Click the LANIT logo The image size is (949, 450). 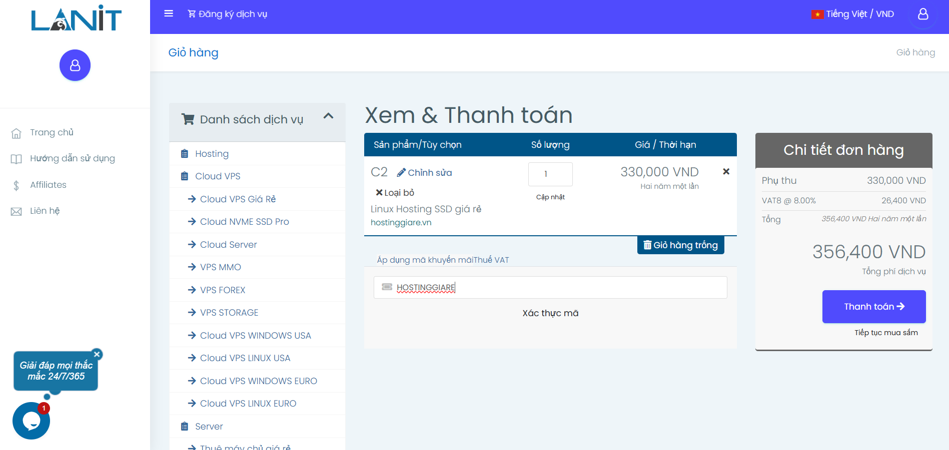[x=76, y=19]
